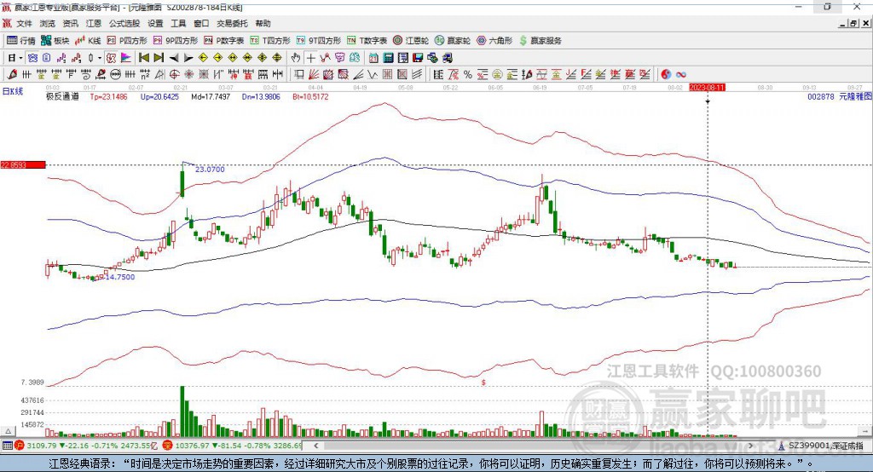This screenshot has height=472, width=873.
Task: Expand the candlestick style dropdown arrow
Action: click(100, 58)
